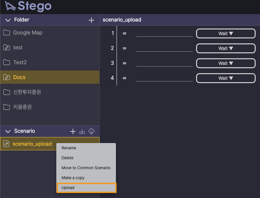260x198 pixels.
Task: Add a new folder with plus icon
Action: pos(91,20)
